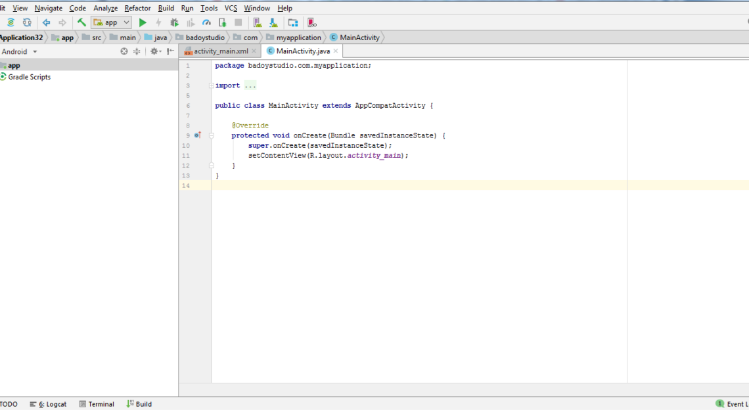
Task: Open the Android profiler gauge icon
Action: pyautogui.click(x=206, y=22)
